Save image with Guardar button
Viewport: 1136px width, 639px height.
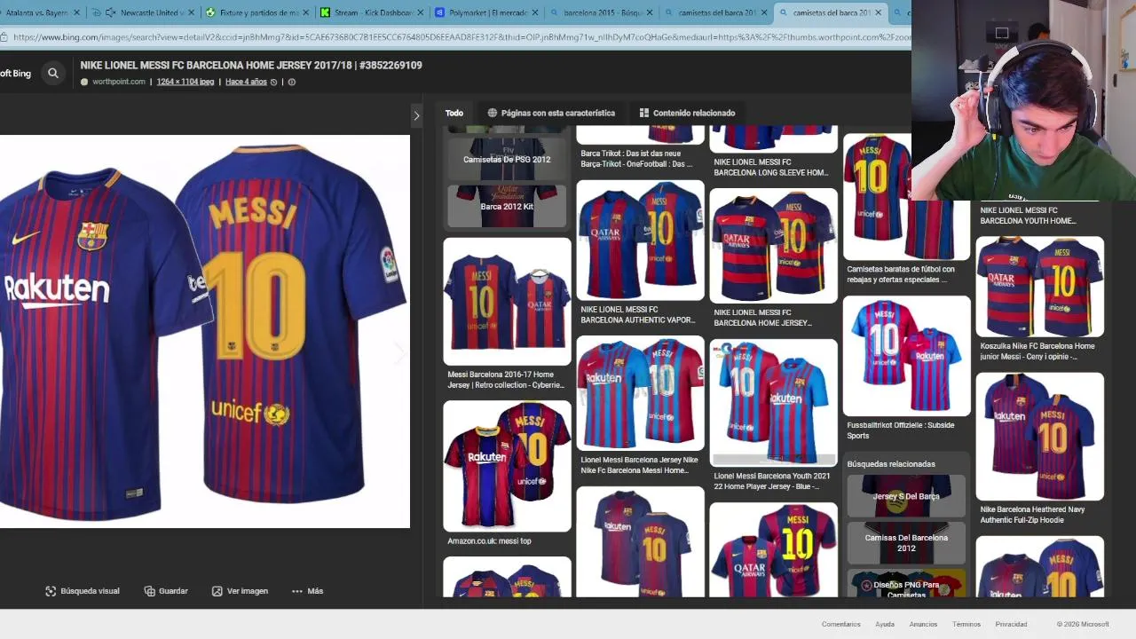pyautogui.click(x=166, y=591)
